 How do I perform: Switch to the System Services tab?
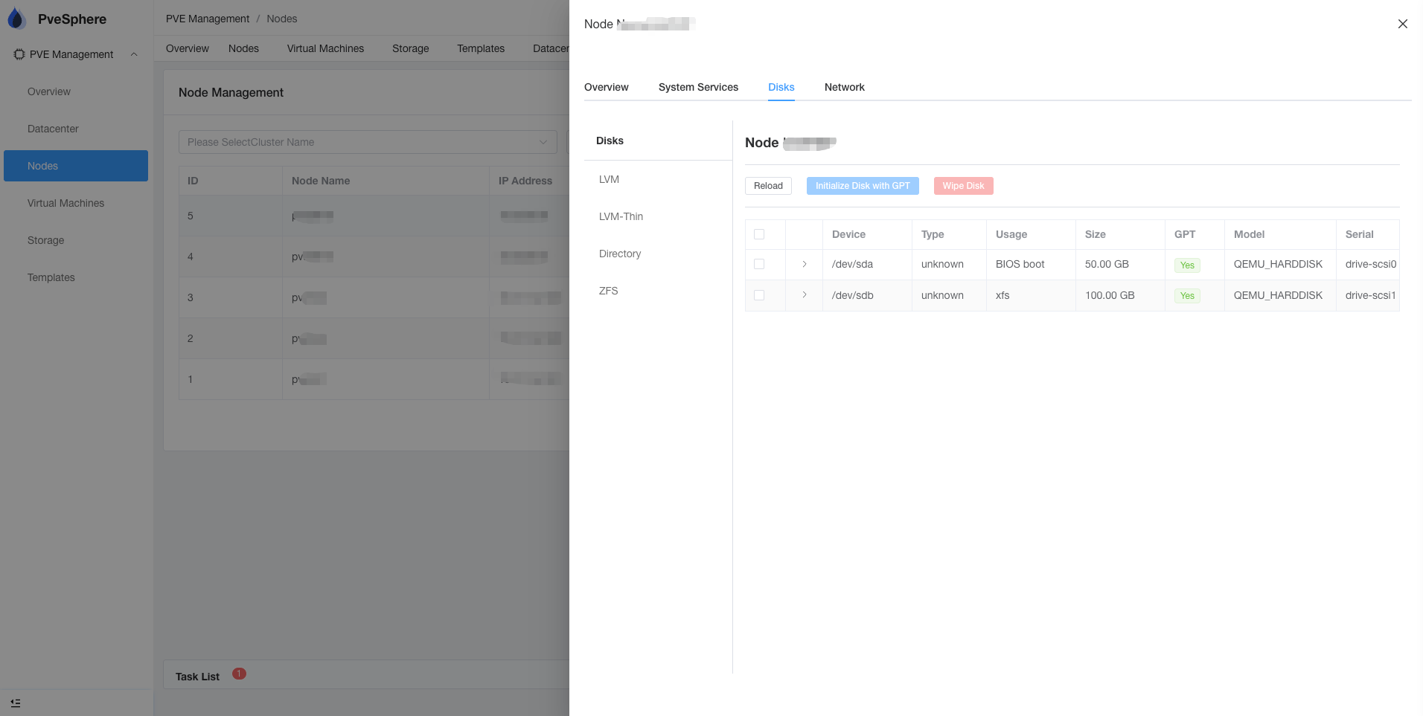[698, 87]
